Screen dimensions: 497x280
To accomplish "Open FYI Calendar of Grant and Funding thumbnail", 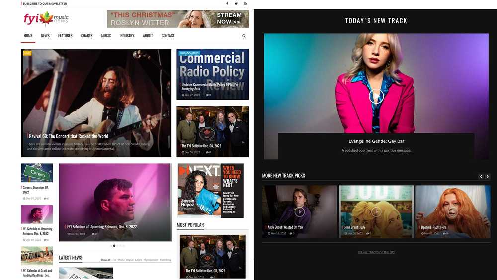I will 37,256.
